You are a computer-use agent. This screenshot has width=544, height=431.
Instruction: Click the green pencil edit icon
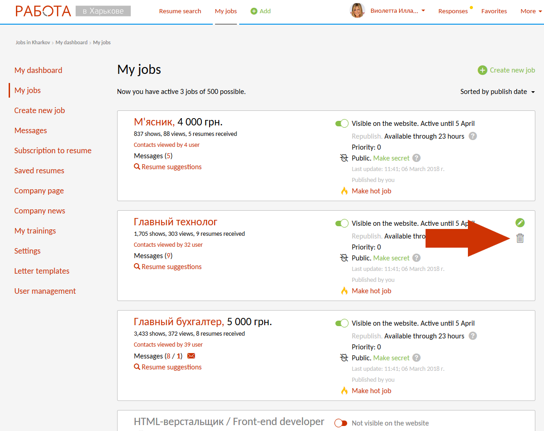coord(520,223)
